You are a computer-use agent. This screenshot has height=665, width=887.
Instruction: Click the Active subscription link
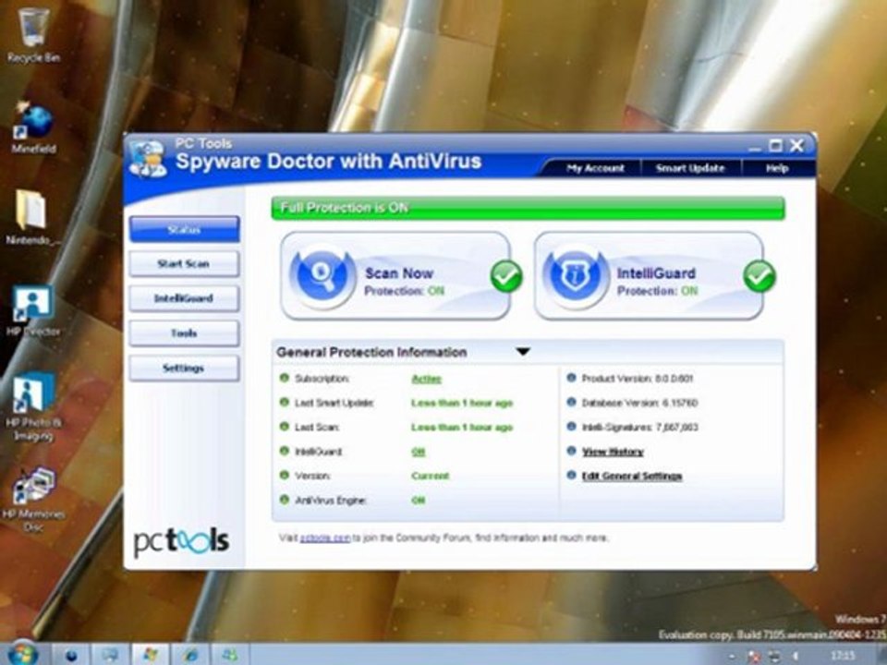pos(427,379)
